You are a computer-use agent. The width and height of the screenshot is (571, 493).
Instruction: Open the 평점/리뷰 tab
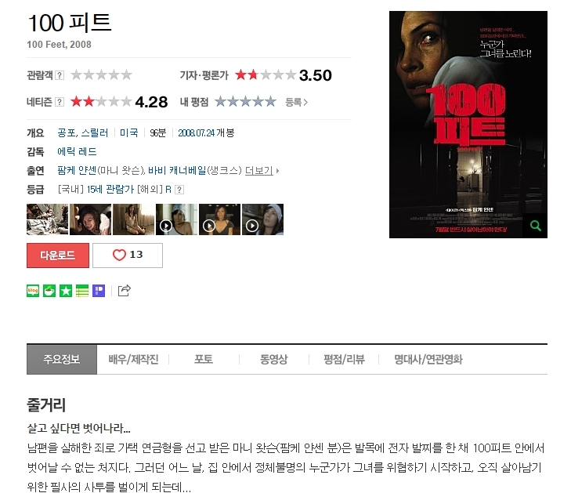[344, 359]
